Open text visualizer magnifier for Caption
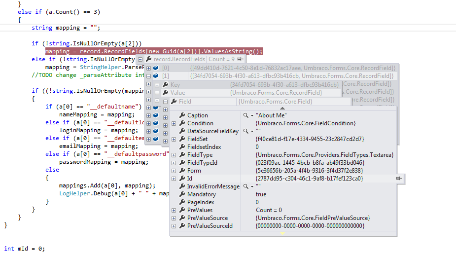456x255 pixels. 245,115
